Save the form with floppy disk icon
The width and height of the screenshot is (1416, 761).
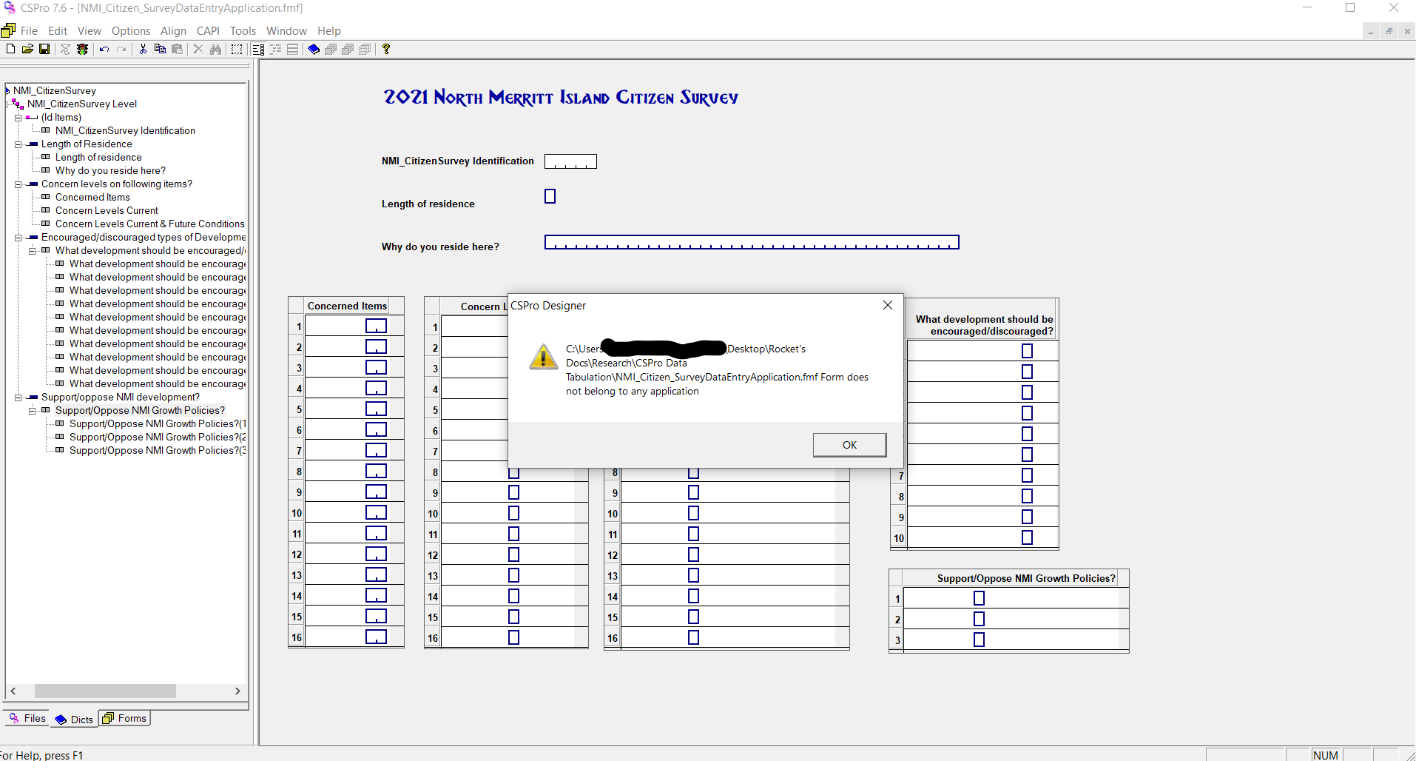click(44, 49)
